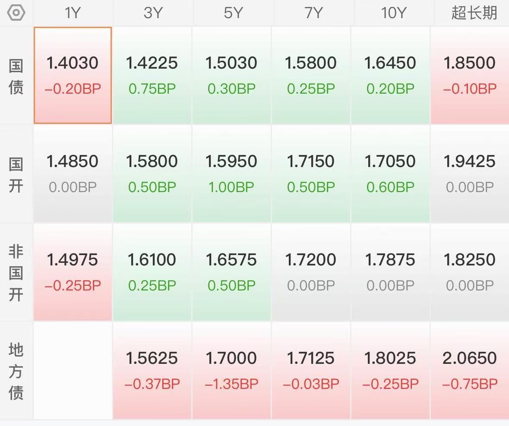The width and height of the screenshot is (509, 426).
Task: Choose the 10Y column header
Action: click(393, 13)
